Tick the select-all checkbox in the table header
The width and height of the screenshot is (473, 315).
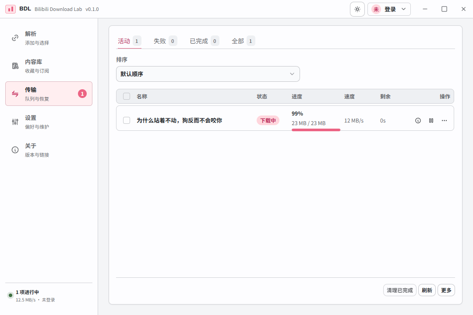click(127, 96)
